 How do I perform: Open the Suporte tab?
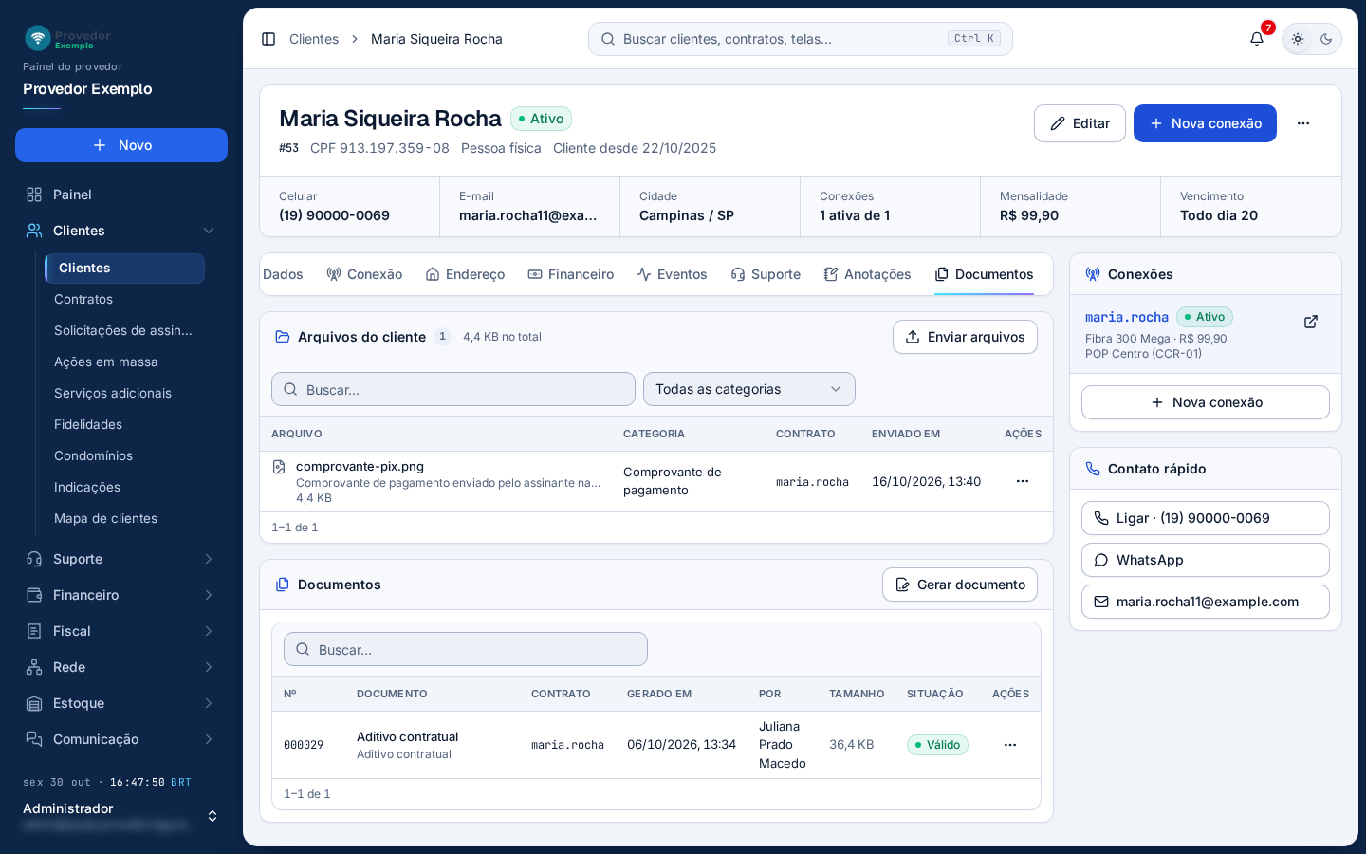click(766, 274)
